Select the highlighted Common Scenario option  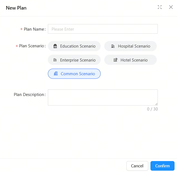[x=74, y=74]
